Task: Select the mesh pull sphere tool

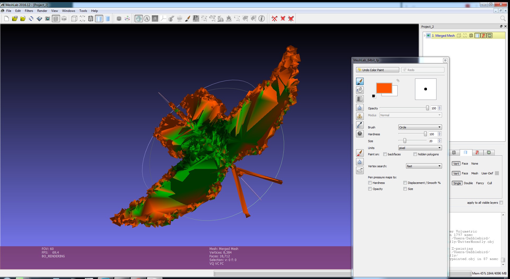Action: click(360, 134)
